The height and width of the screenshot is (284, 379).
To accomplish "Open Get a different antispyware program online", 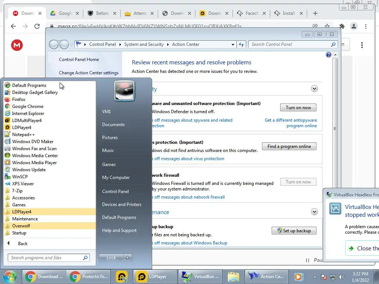I will pyautogui.click(x=291, y=123).
